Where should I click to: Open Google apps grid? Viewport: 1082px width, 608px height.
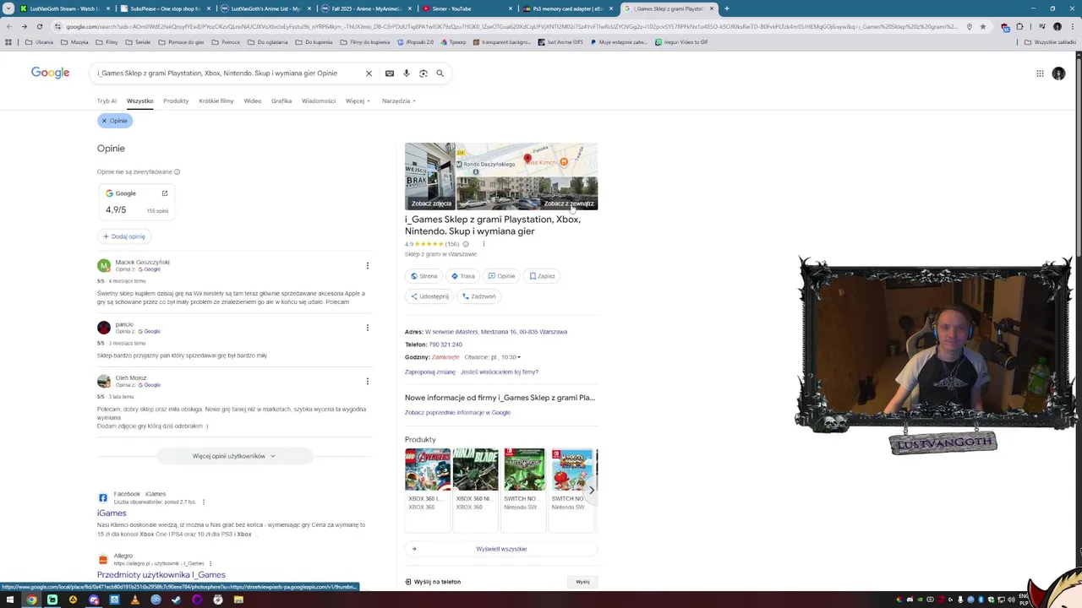1040,73
